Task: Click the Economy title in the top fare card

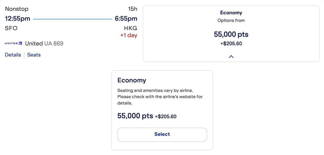Action: 231,13
